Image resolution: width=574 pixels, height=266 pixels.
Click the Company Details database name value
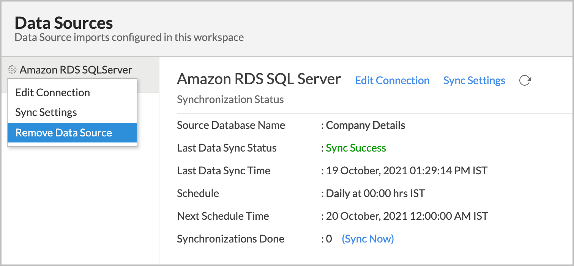[366, 125]
